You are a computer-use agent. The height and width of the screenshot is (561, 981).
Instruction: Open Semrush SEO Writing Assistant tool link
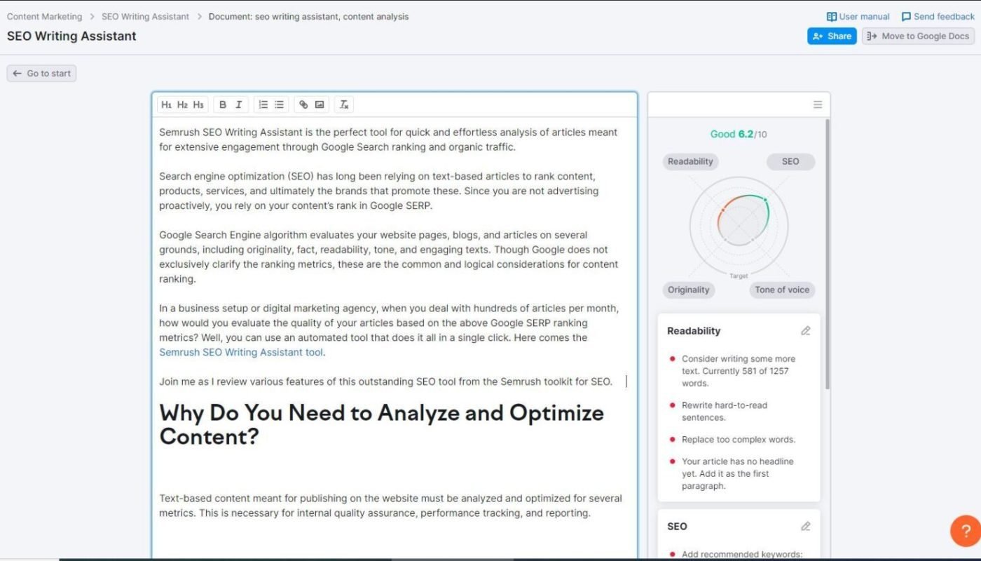(x=242, y=352)
